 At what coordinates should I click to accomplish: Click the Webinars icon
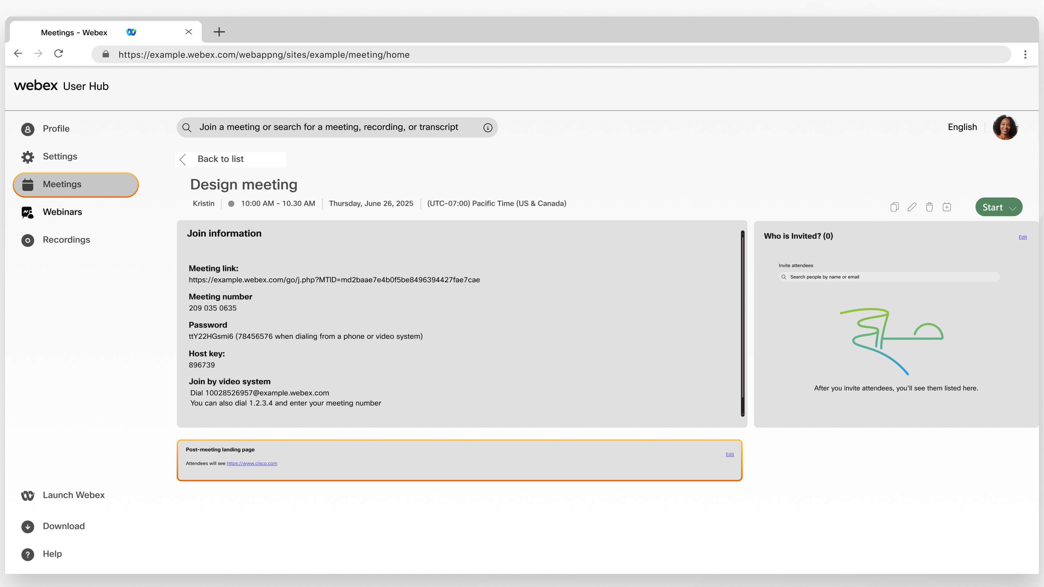pos(28,212)
